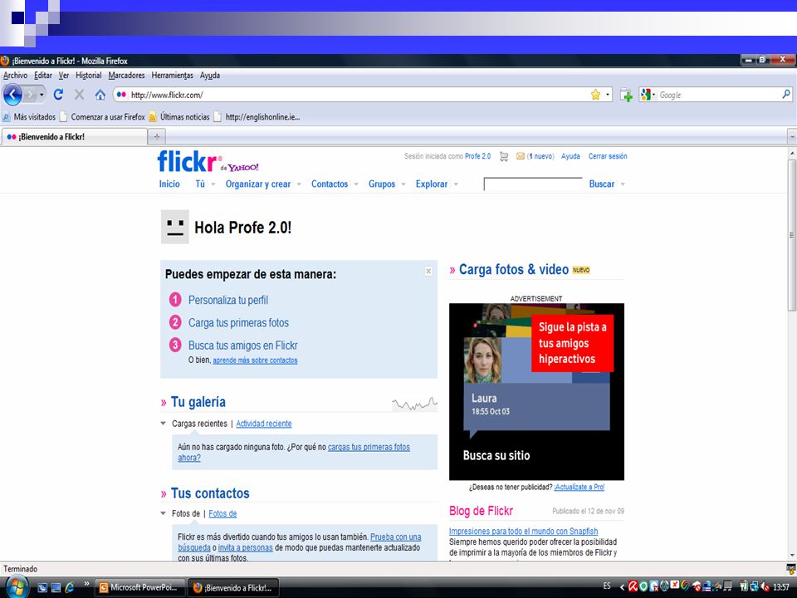797x598 pixels.
Task: Open the Windows Start orb
Action: tap(16, 587)
